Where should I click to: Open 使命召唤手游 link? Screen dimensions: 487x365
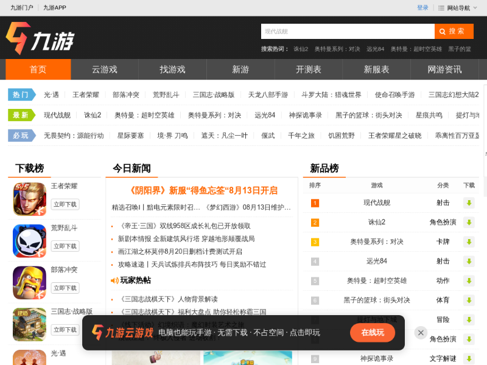[x=394, y=95]
